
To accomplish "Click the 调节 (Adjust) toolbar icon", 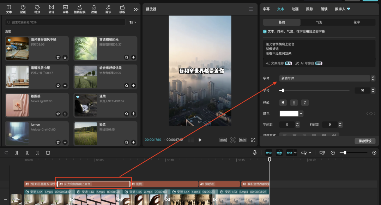I will pos(108,9).
